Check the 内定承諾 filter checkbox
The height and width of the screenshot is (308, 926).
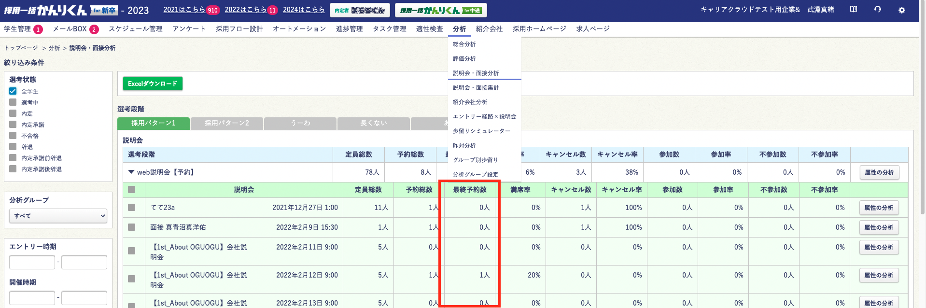(x=13, y=125)
